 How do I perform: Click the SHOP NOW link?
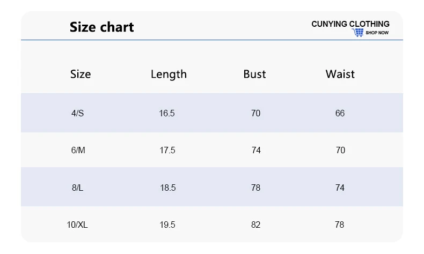(377, 33)
